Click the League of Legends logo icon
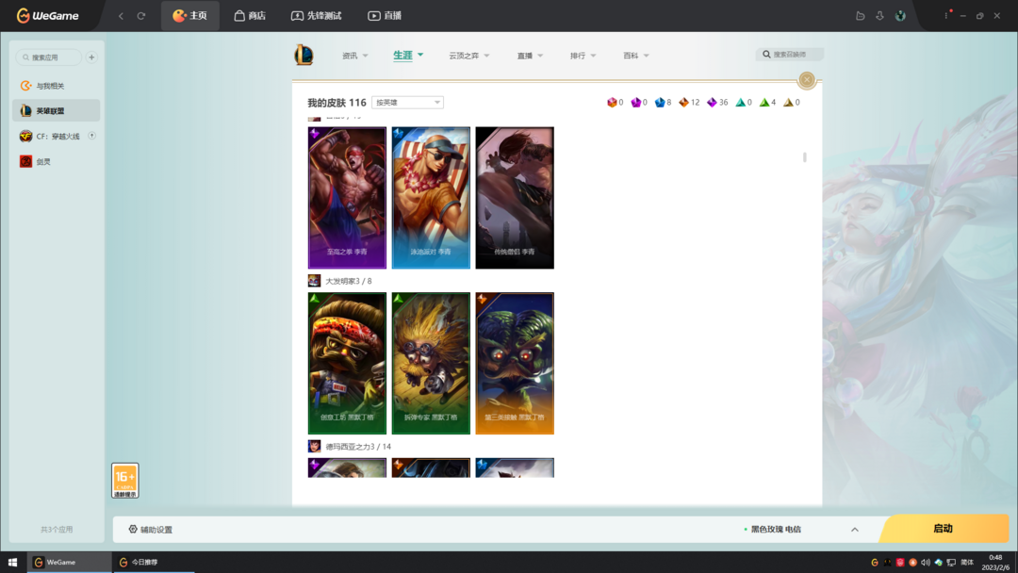Viewport: 1018px width, 573px height. (x=304, y=56)
